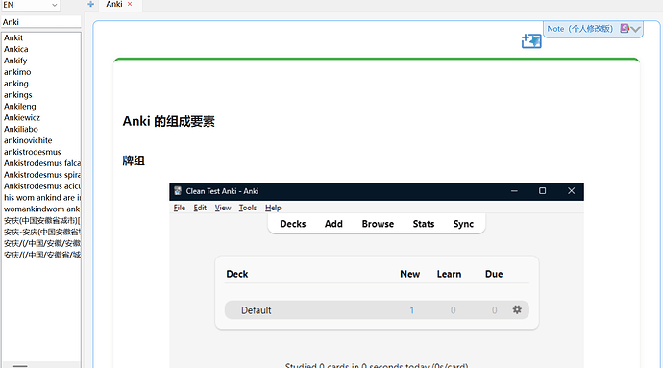Click the purple notebook dictionary icon
This screenshot has height=368, width=663.
click(x=625, y=28)
